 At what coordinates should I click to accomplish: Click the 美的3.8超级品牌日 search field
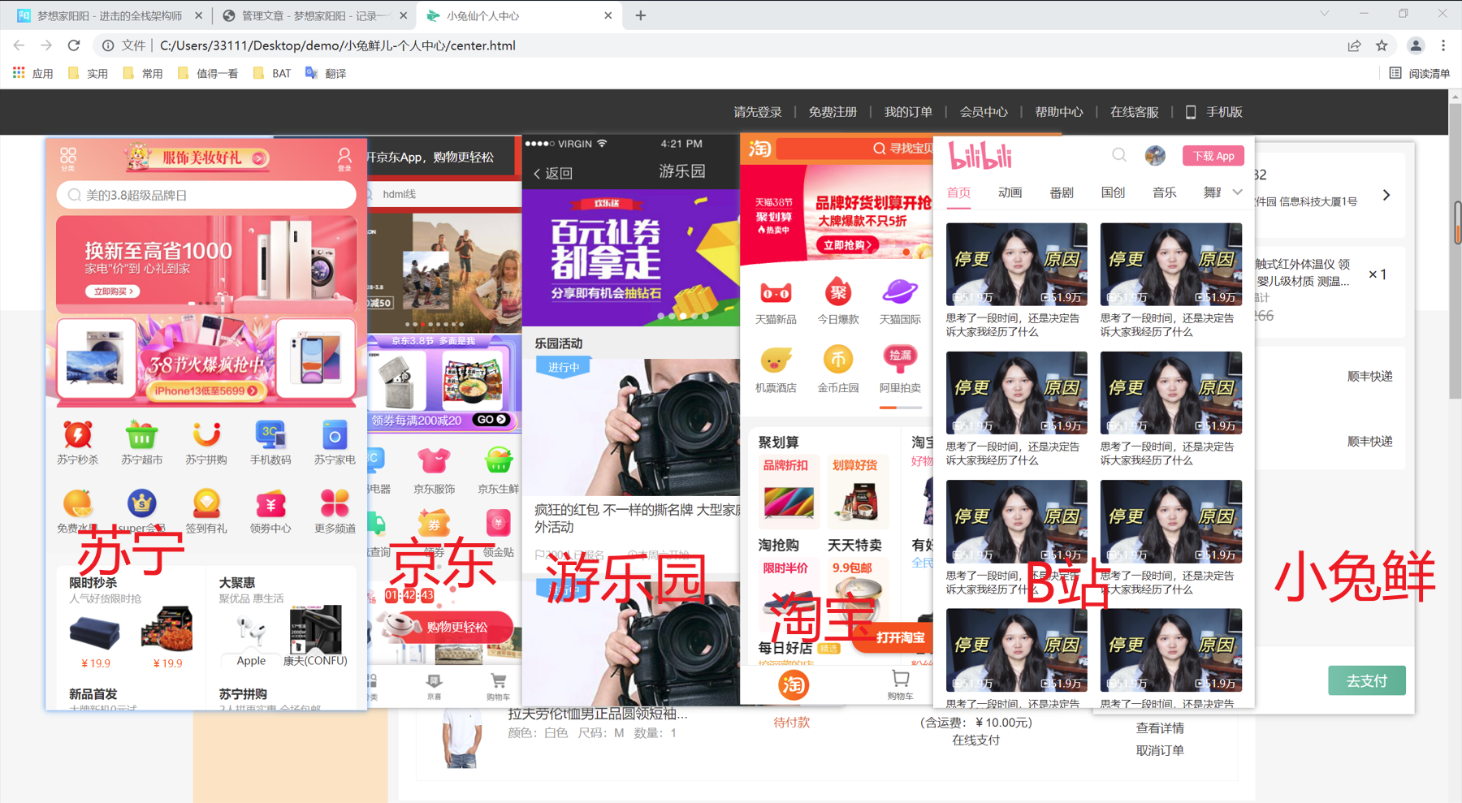pyautogui.click(x=206, y=195)
